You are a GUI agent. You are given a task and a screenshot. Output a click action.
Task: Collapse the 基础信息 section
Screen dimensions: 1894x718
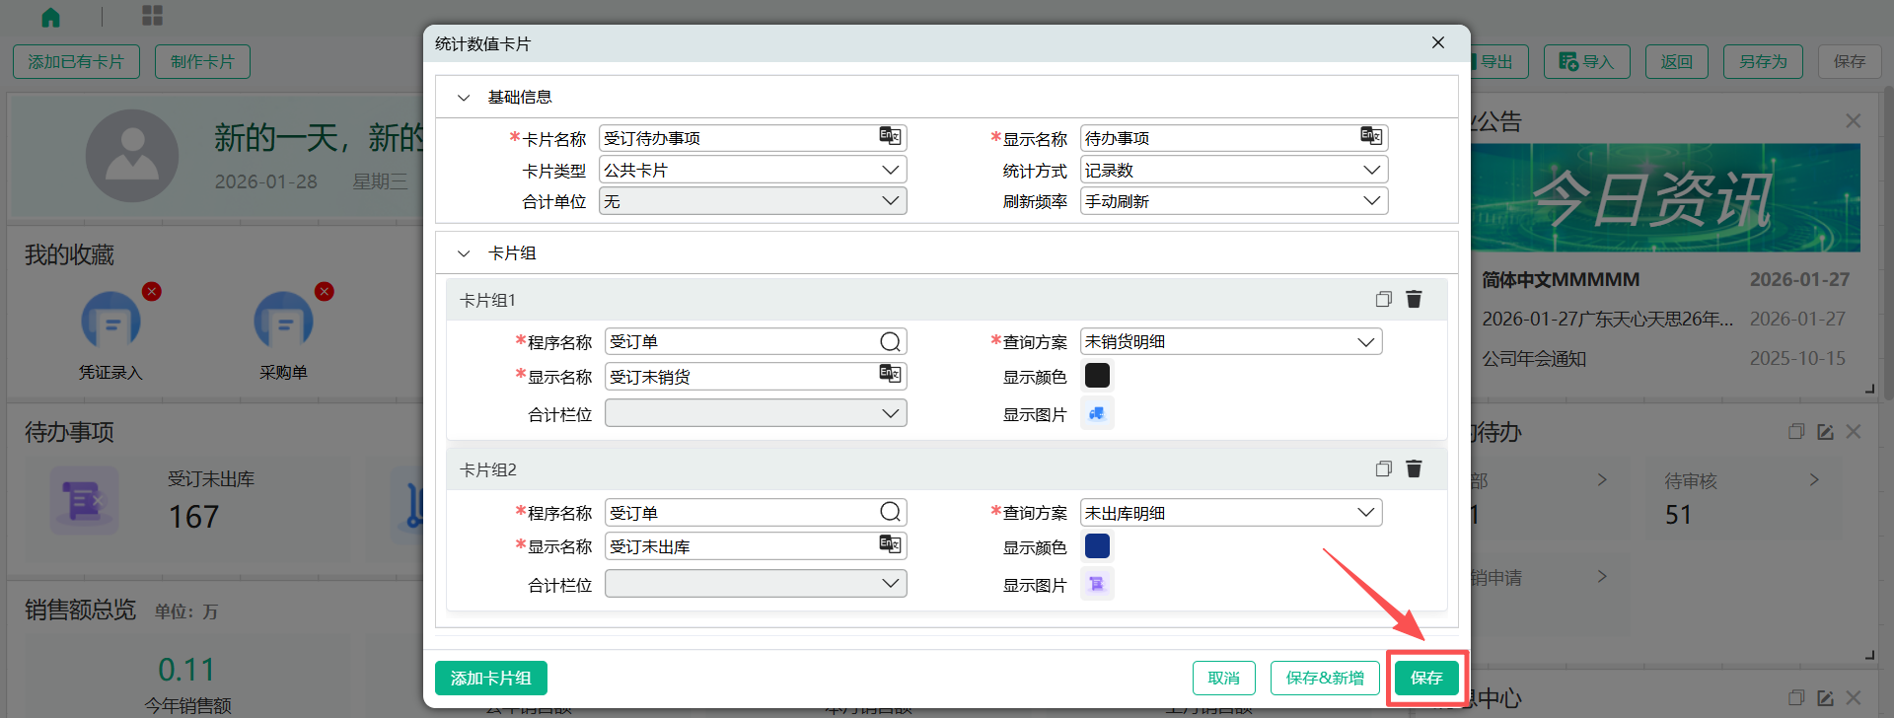464,98
